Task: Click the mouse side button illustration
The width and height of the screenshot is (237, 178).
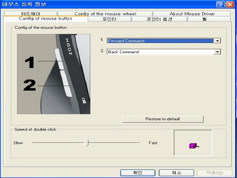Action: pos(54,74)
